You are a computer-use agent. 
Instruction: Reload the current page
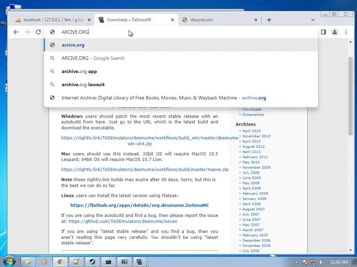[x=38, y=32]
